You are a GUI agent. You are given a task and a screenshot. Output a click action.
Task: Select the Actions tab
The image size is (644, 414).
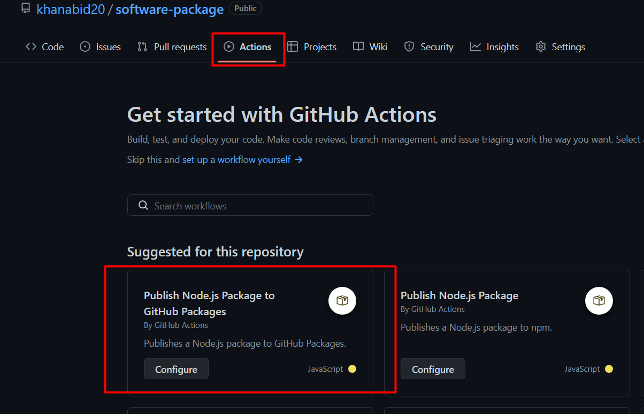click(x=247, y=47)
